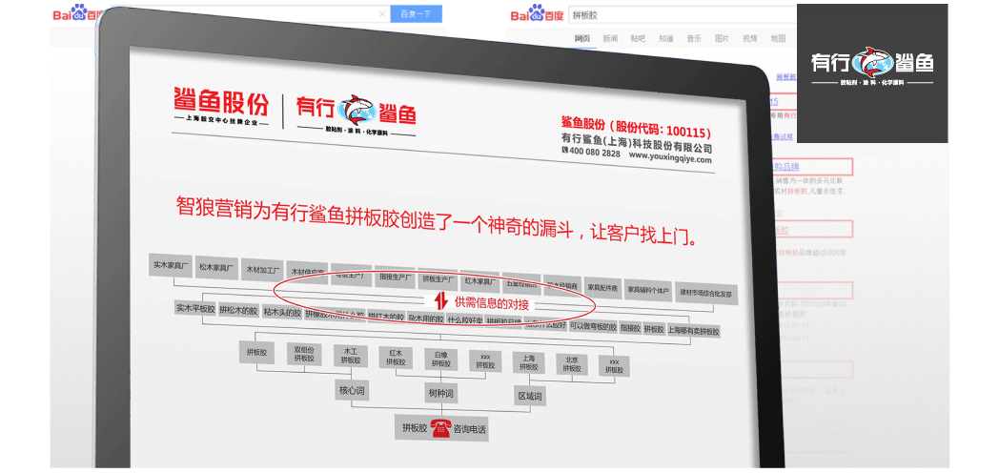Click the red up-down arrows beside 供需信息的对接

(x=443, y=299)
